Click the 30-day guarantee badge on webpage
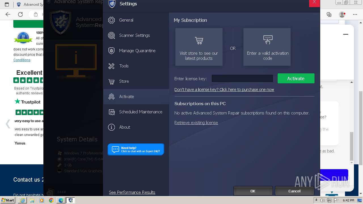 (x=23, y=37)
